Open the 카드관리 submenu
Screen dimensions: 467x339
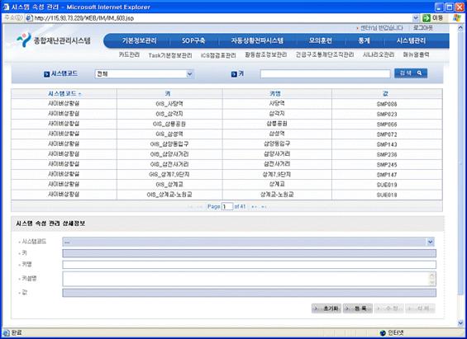tap(129, 55)
